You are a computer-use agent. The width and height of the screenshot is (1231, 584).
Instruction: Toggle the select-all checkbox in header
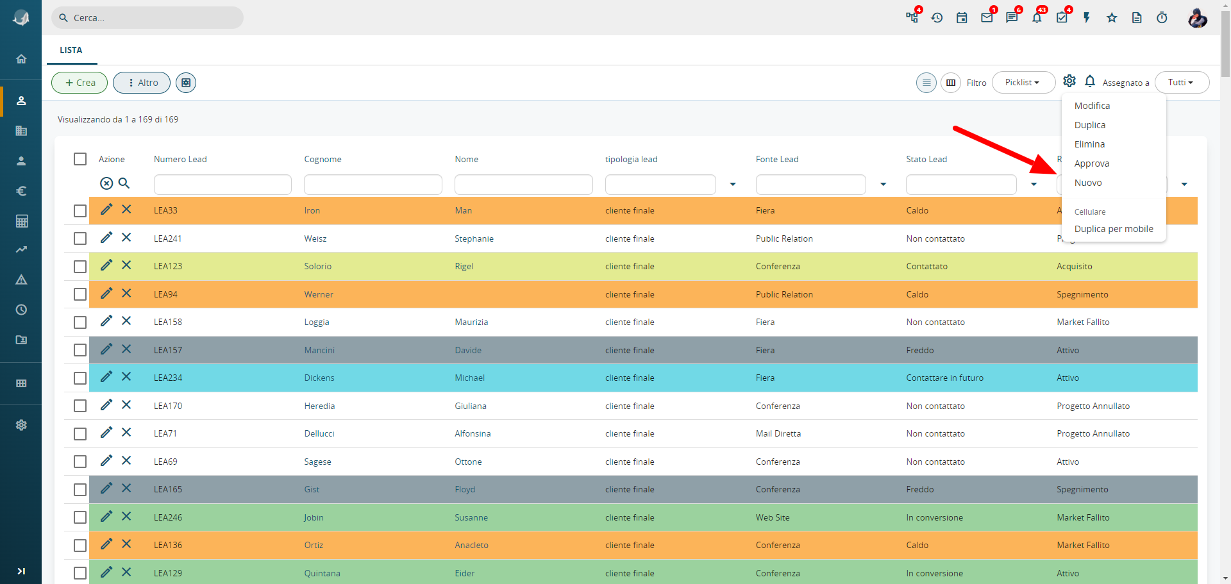tap(80, 159)
